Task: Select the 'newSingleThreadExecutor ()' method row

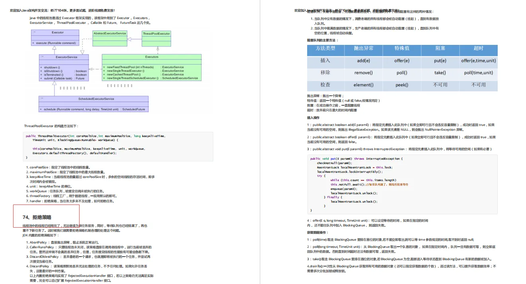Action: (145, 71)
